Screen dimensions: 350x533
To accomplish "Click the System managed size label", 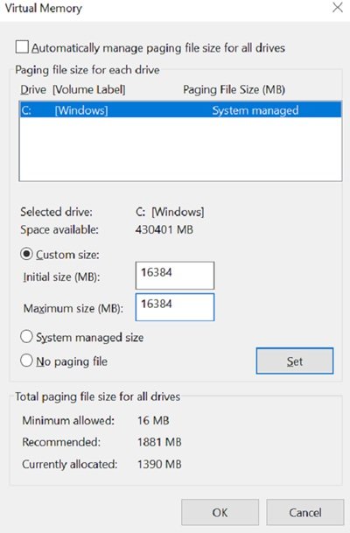I will pos(90,337).
